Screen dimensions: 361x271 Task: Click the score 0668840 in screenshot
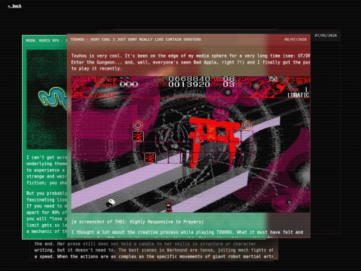coord(189,79)
